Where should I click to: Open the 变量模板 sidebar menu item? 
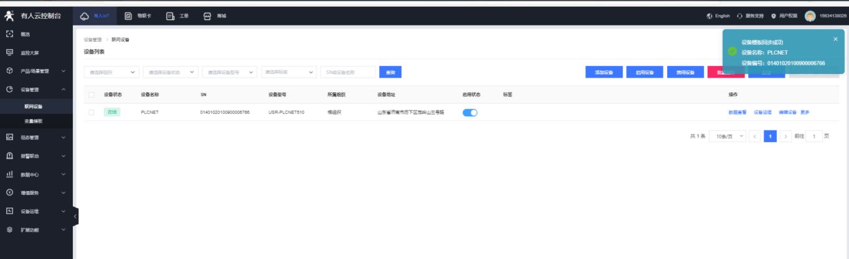34,121
